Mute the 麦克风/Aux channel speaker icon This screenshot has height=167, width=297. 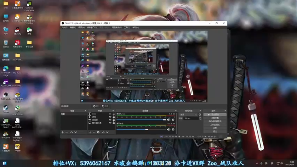tap(169, 119)
